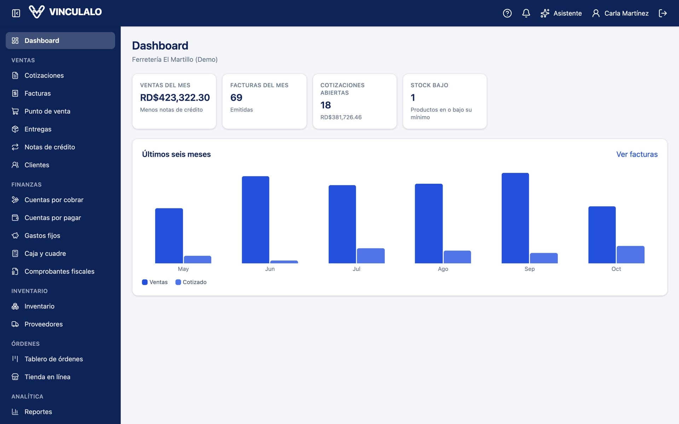Open help via the question mark icon
This screenshot has height=424, width=679.
507,13
